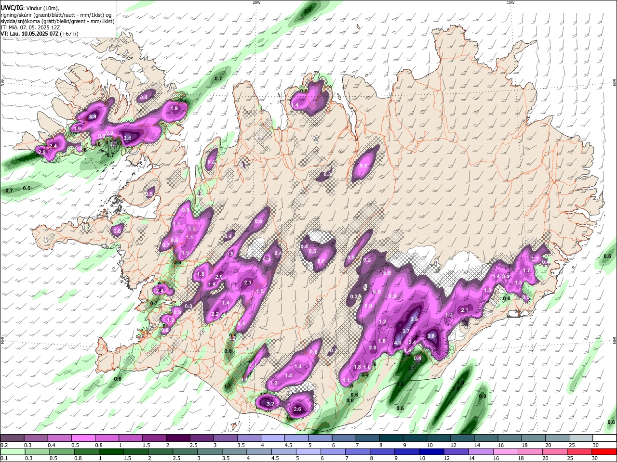Pick bright pink swatch between 0.5 and 0.8, top legend
Screen dimensions: 617x462
click(x=83, y=438)
